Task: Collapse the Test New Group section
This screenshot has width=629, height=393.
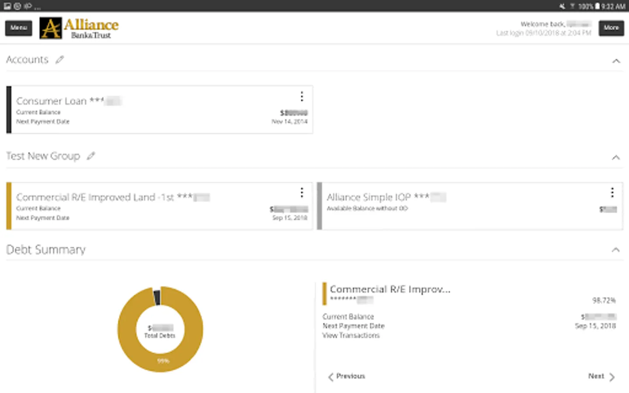Action: point(616,157)
